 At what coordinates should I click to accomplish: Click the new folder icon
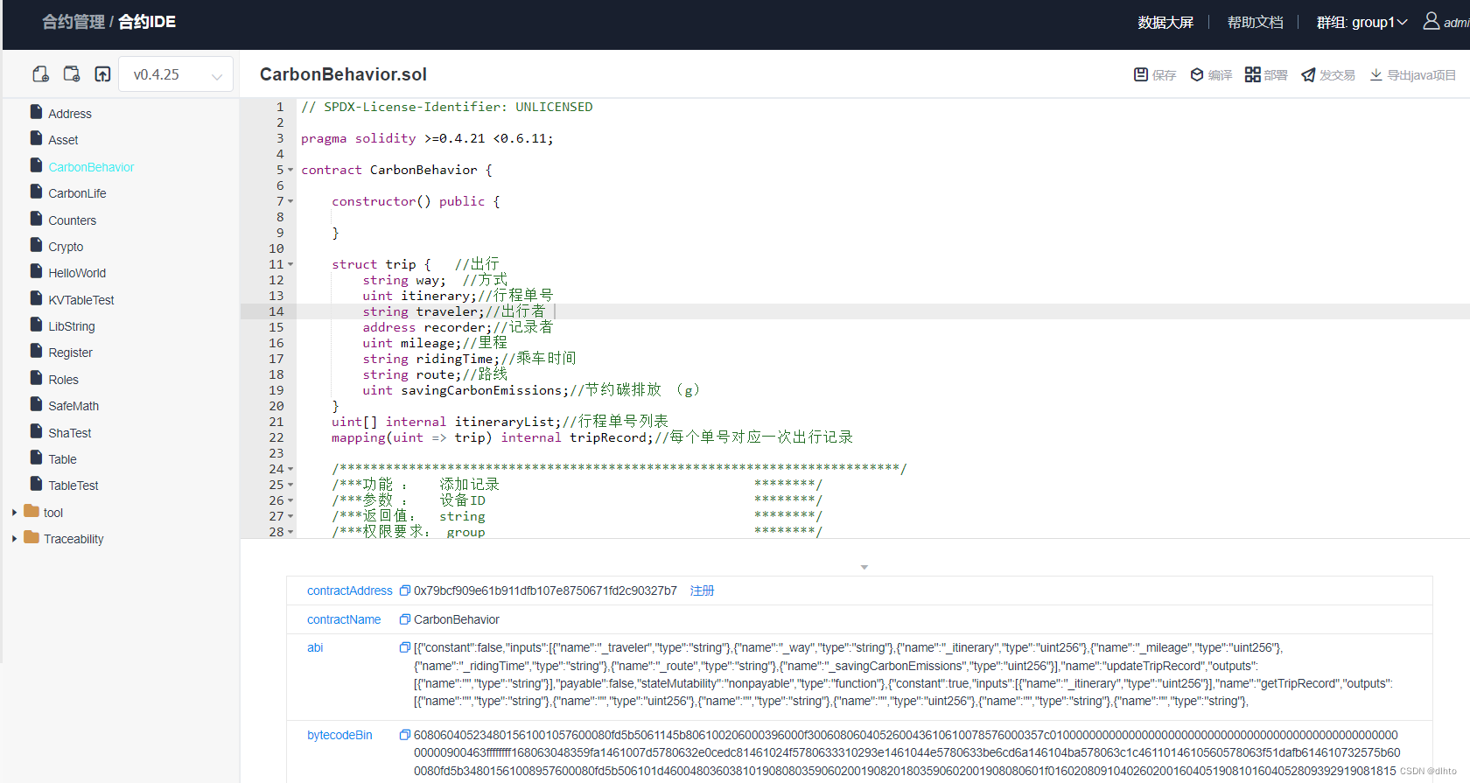coord(72,74)
